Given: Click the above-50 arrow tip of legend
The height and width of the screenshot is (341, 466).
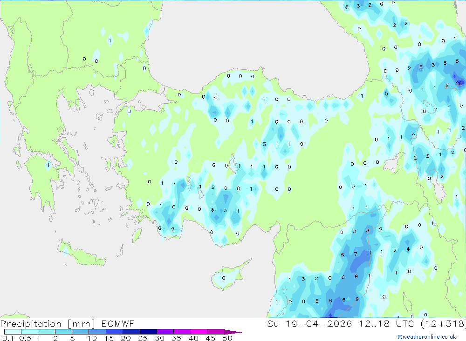Looking at the screenshot, I should coord(233,332).
